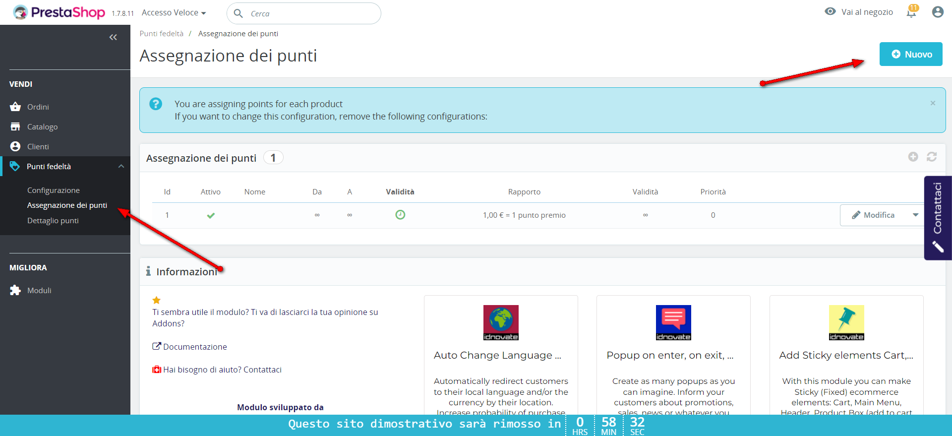Open notifications bell icon
The height and width of the screenshot is (436, 952).
point(911,11)
